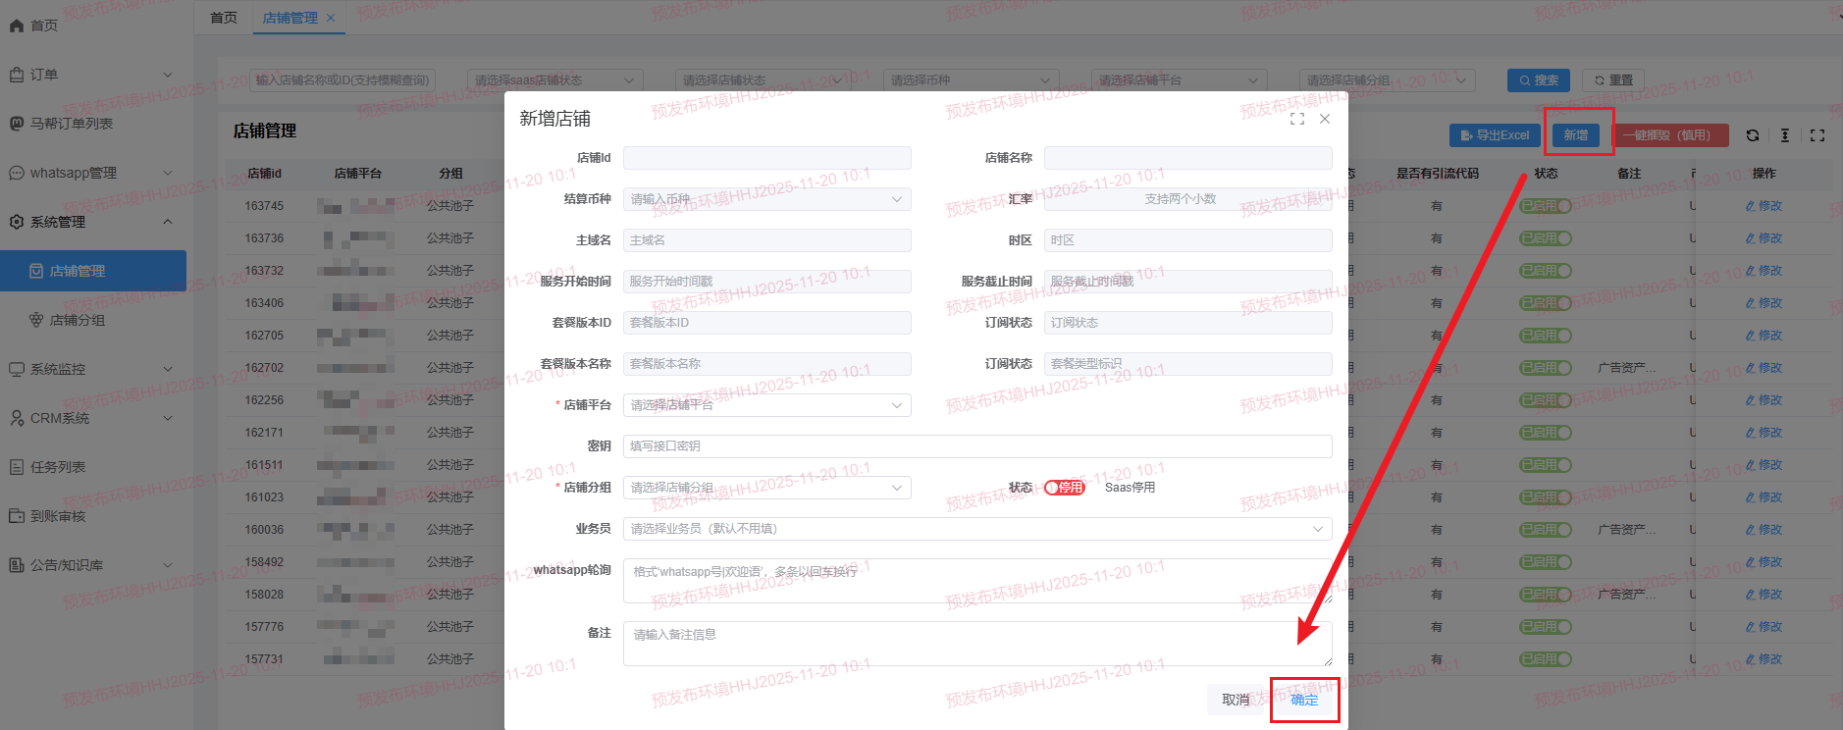Toggle the 已启用 switch for store 163745
The image size is (1843, 730).
coord(1545,206)
